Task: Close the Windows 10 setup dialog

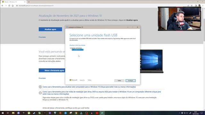Action: (137, 27)
